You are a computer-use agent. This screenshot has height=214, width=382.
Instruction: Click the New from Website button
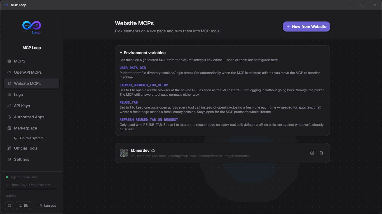306,27
